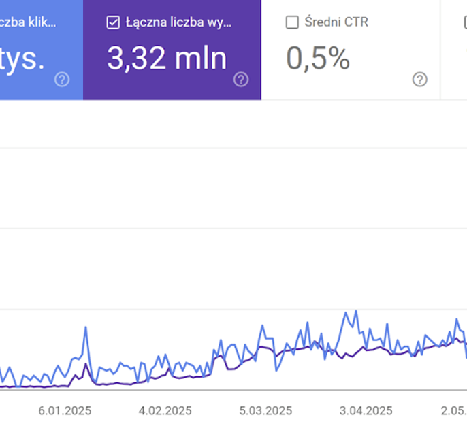The height and width of the screenshot is (428, 467).
Task: Click the blue line spike before 6.01.2025
Action: (x=86, y=327)
